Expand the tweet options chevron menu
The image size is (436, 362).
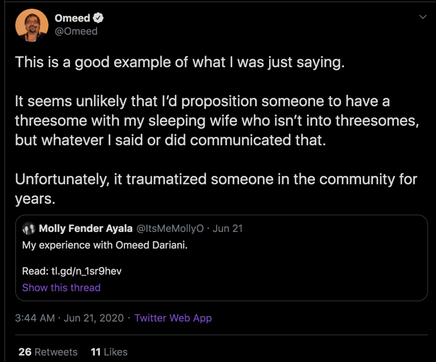pyautogui.click(x=423, y=17)
